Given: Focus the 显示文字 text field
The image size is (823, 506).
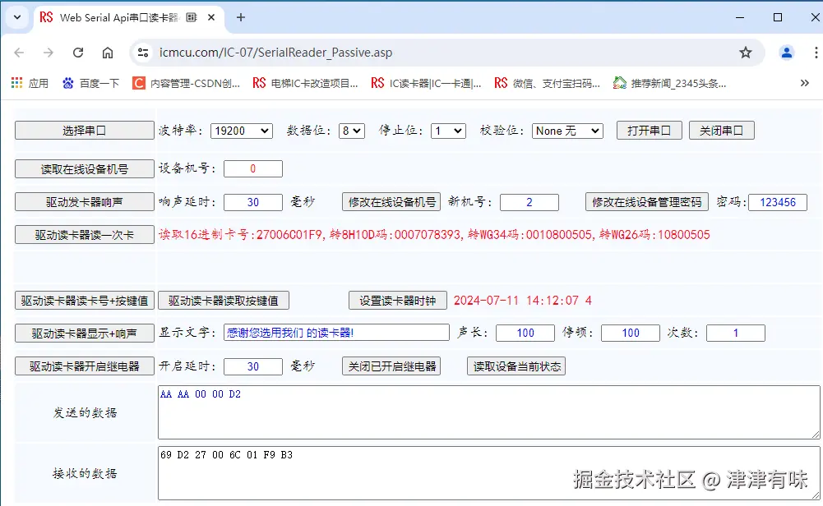Looking at the screenshot, I should [336, 333].
